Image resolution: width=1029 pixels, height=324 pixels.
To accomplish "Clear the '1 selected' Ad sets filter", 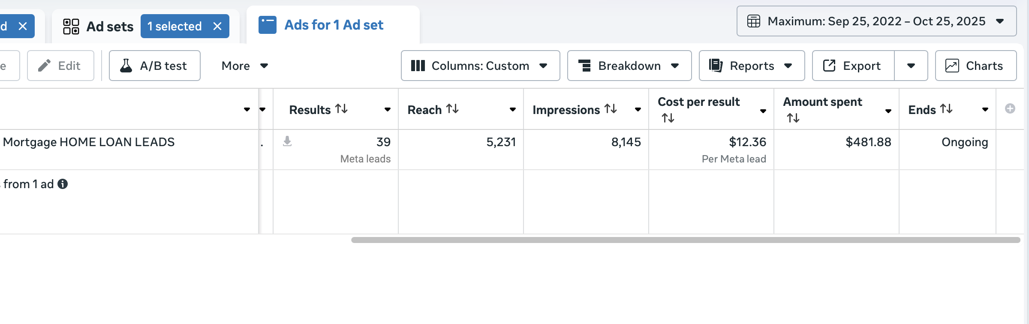I will tap(217, 26).
